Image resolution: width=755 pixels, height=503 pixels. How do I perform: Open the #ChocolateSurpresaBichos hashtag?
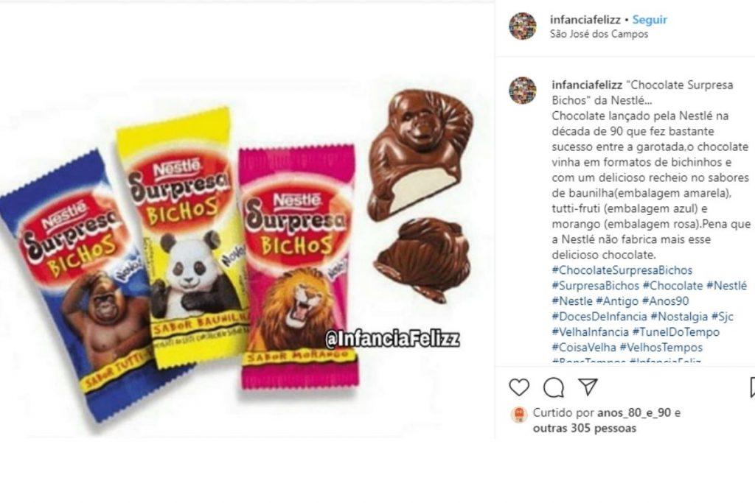click(x=622, y=270)
